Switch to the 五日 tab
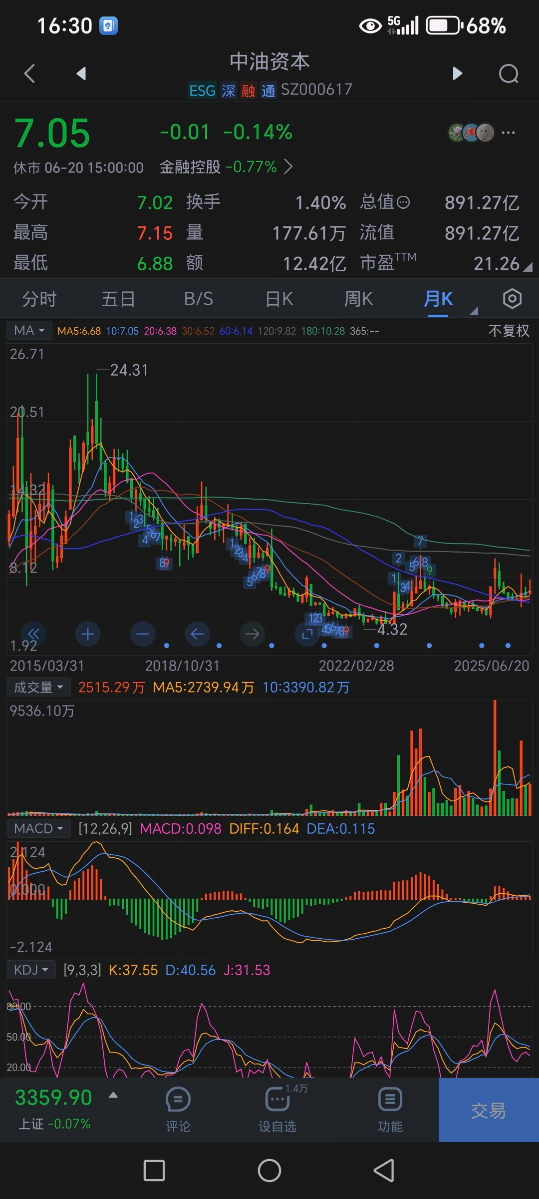The width and height of the screenshot is (539, 1199). pos(118,299)
